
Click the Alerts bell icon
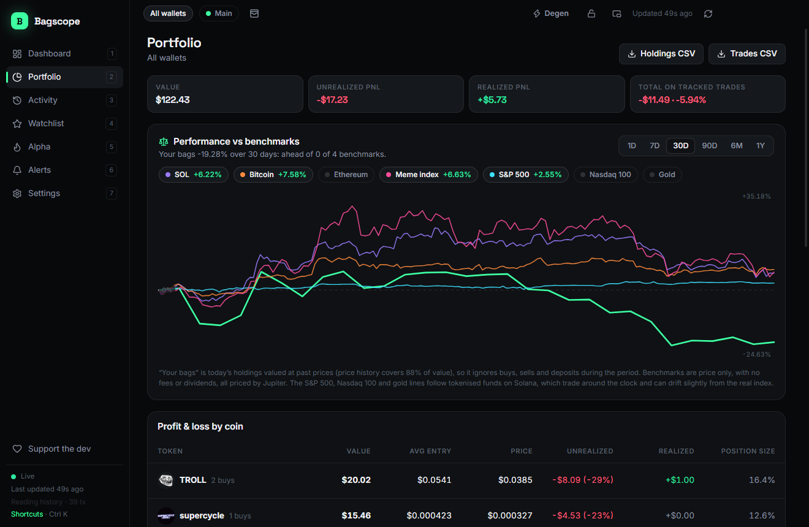[x=17, y=170]
